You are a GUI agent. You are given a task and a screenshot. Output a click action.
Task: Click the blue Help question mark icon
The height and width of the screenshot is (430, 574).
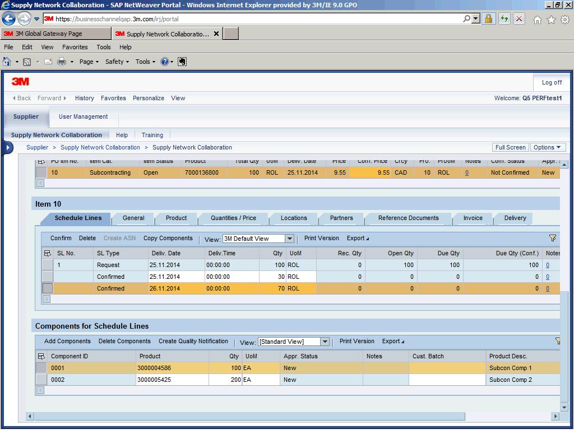164,62
